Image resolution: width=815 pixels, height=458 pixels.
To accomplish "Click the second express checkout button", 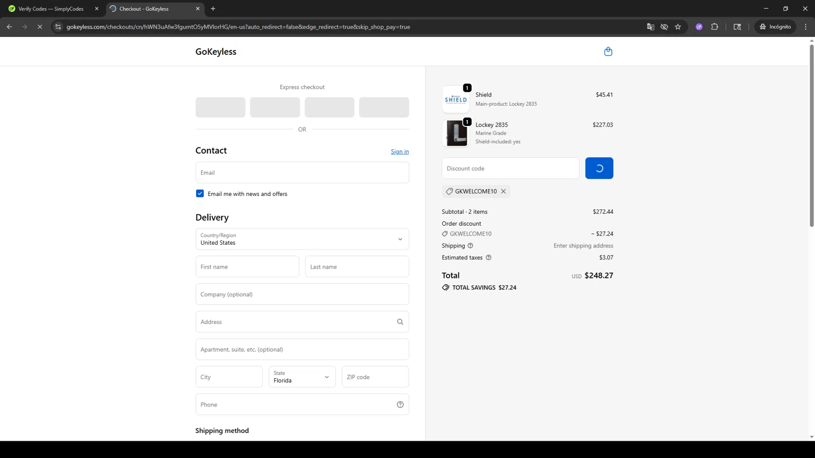I will [x=275, y=107].
